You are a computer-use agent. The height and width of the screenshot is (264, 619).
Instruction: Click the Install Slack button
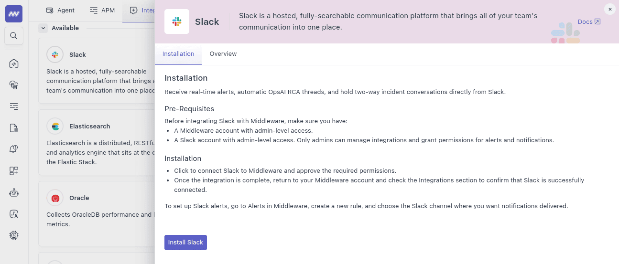(185, 243)
